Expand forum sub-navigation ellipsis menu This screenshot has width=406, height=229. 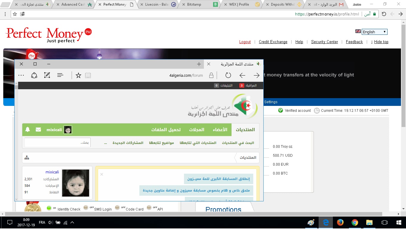[106, 143]
